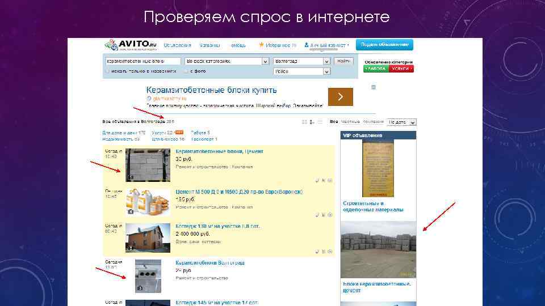Click the leftmost action icon in the Цемент М 500 listing
The height and width of the screenshot is (306, 545).
(x=317, y=215)
